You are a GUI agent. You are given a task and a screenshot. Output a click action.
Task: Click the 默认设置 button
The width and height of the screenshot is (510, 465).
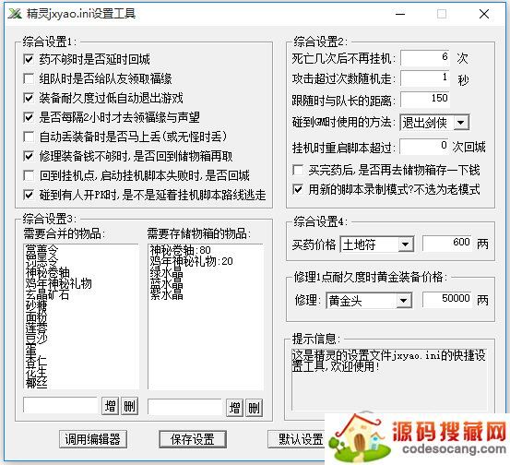click(297, 439)
